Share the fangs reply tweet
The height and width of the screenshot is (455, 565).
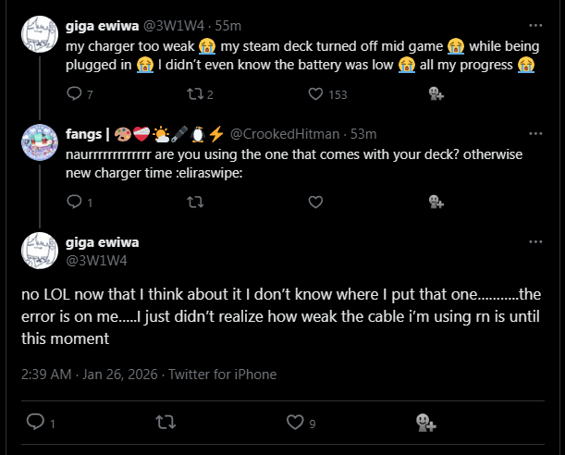pyautogui.click(x=436, y=202)
